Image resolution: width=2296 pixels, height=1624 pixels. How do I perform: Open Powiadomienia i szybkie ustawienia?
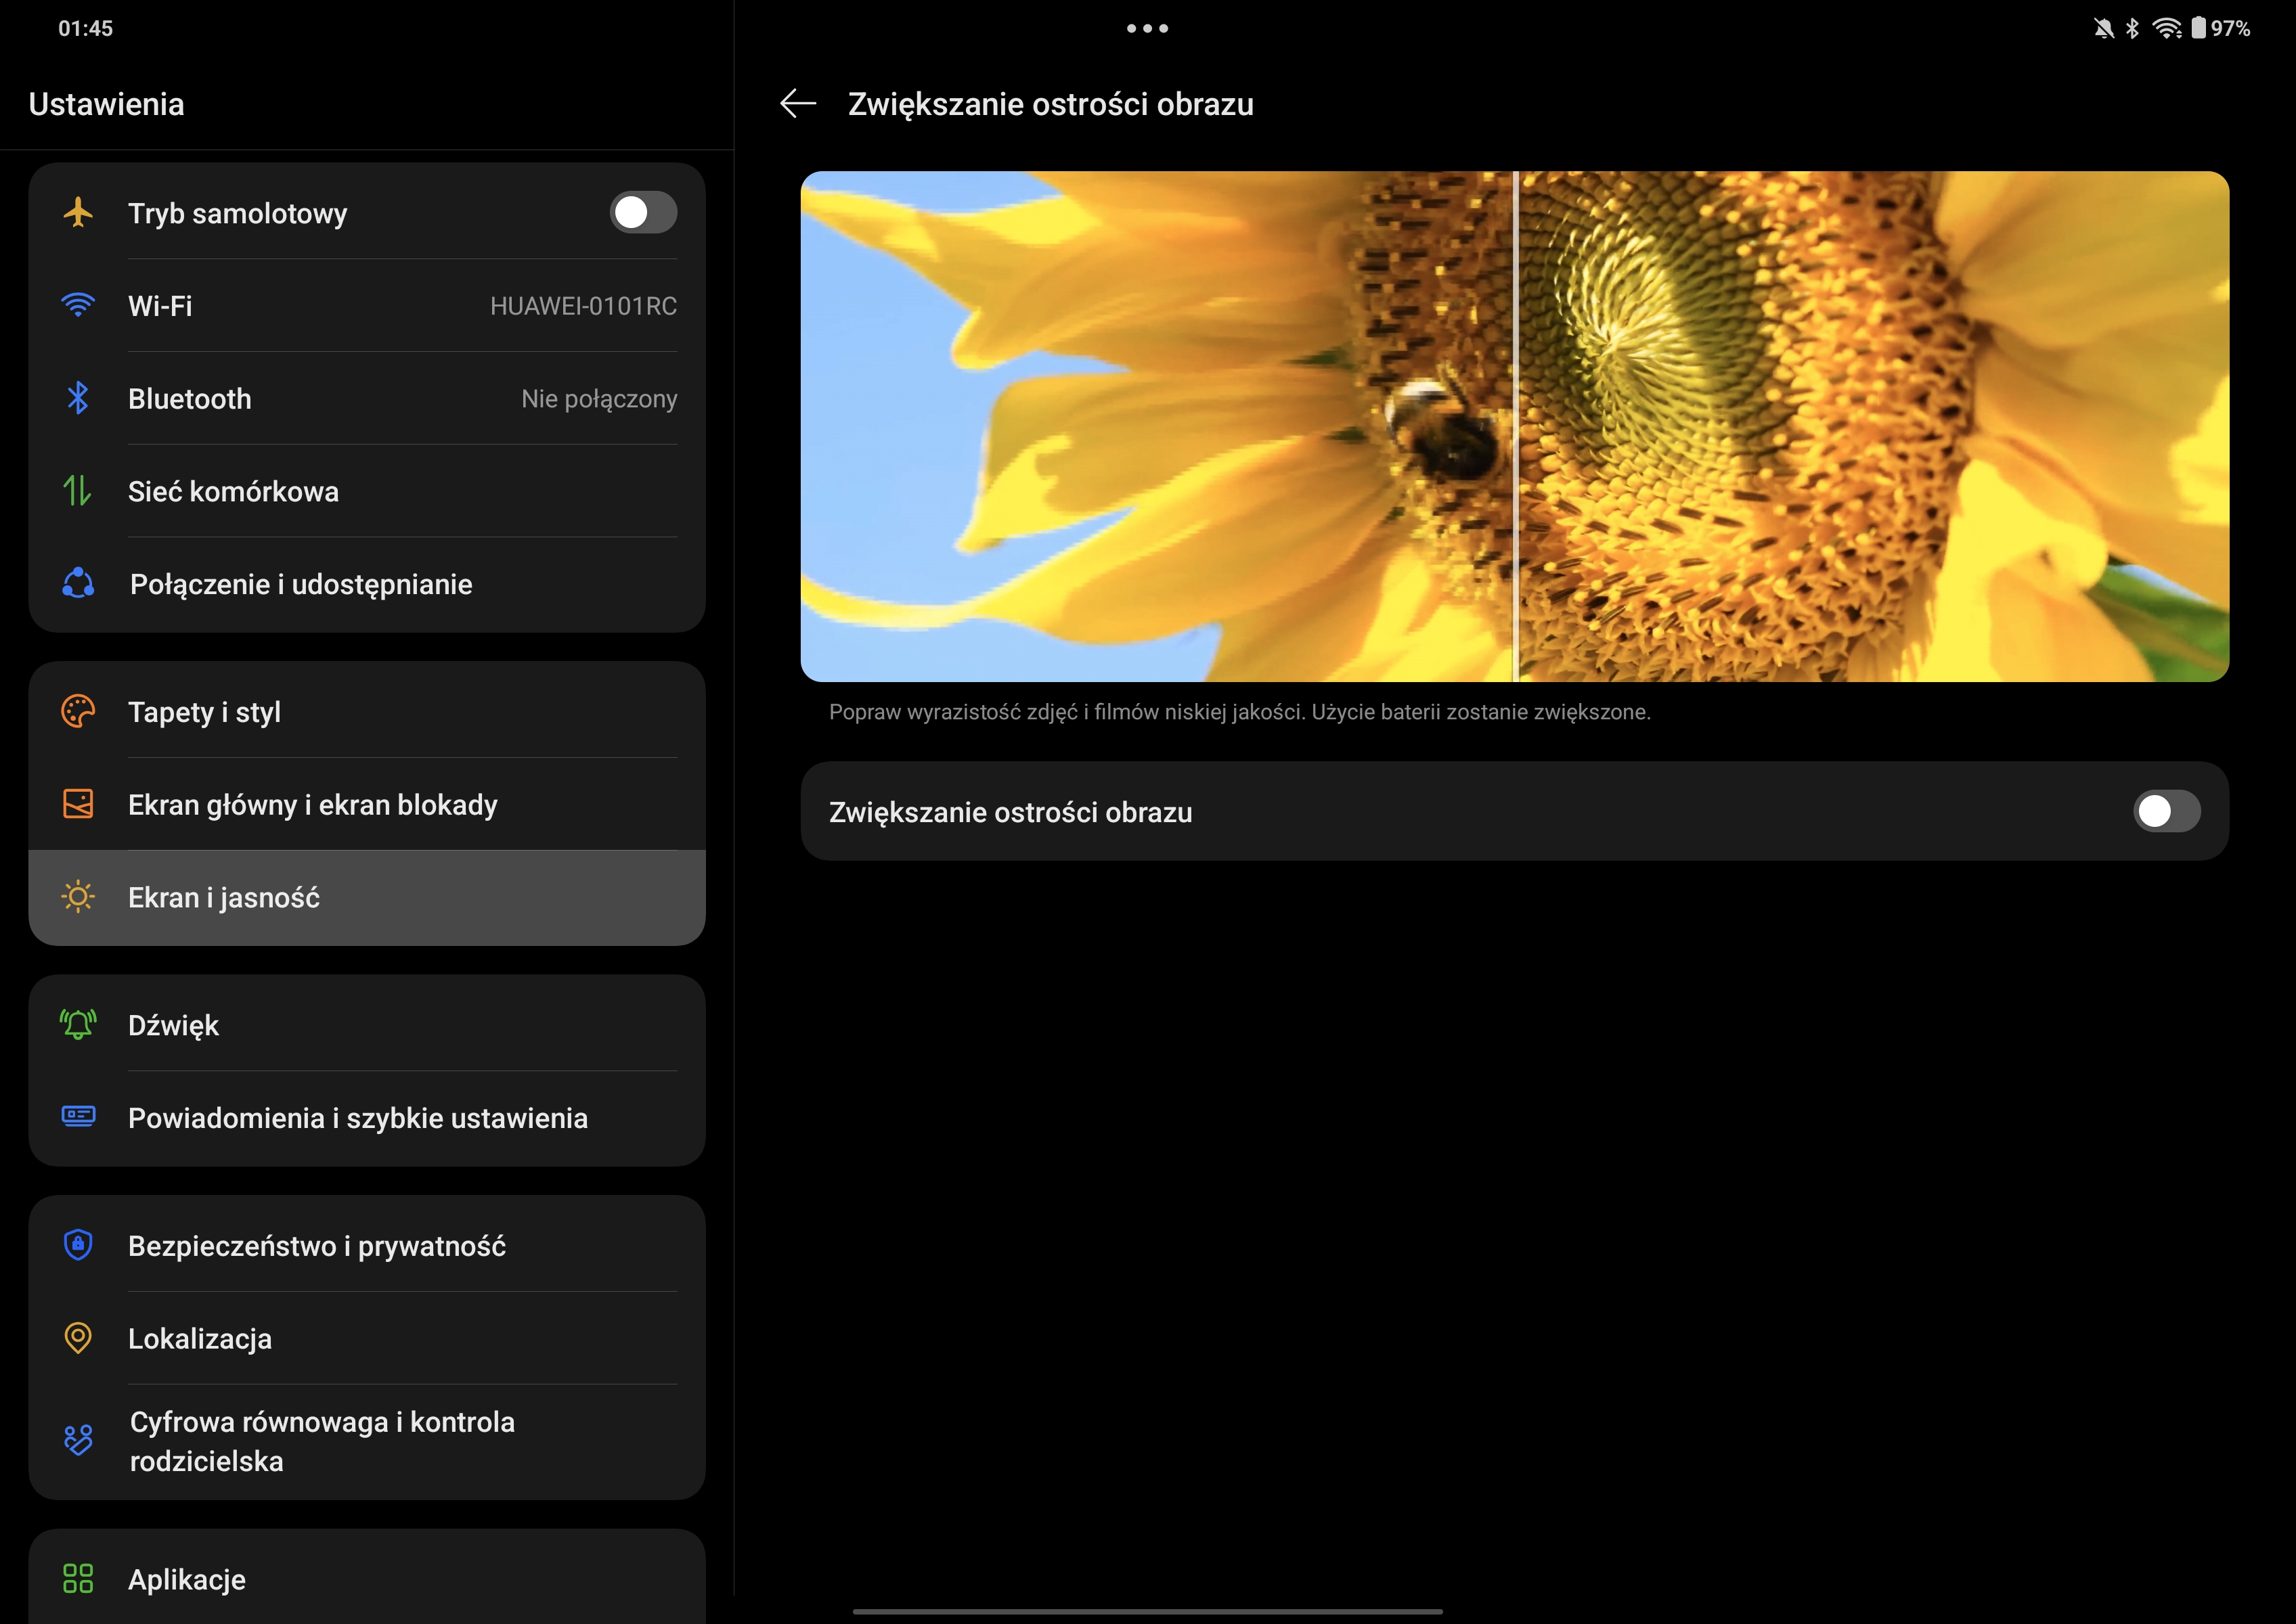click(x=357, y=1118)
